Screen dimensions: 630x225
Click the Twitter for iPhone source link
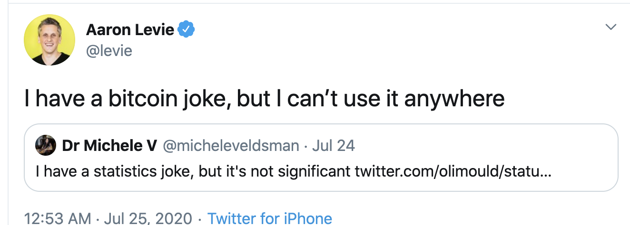(270, 218)
